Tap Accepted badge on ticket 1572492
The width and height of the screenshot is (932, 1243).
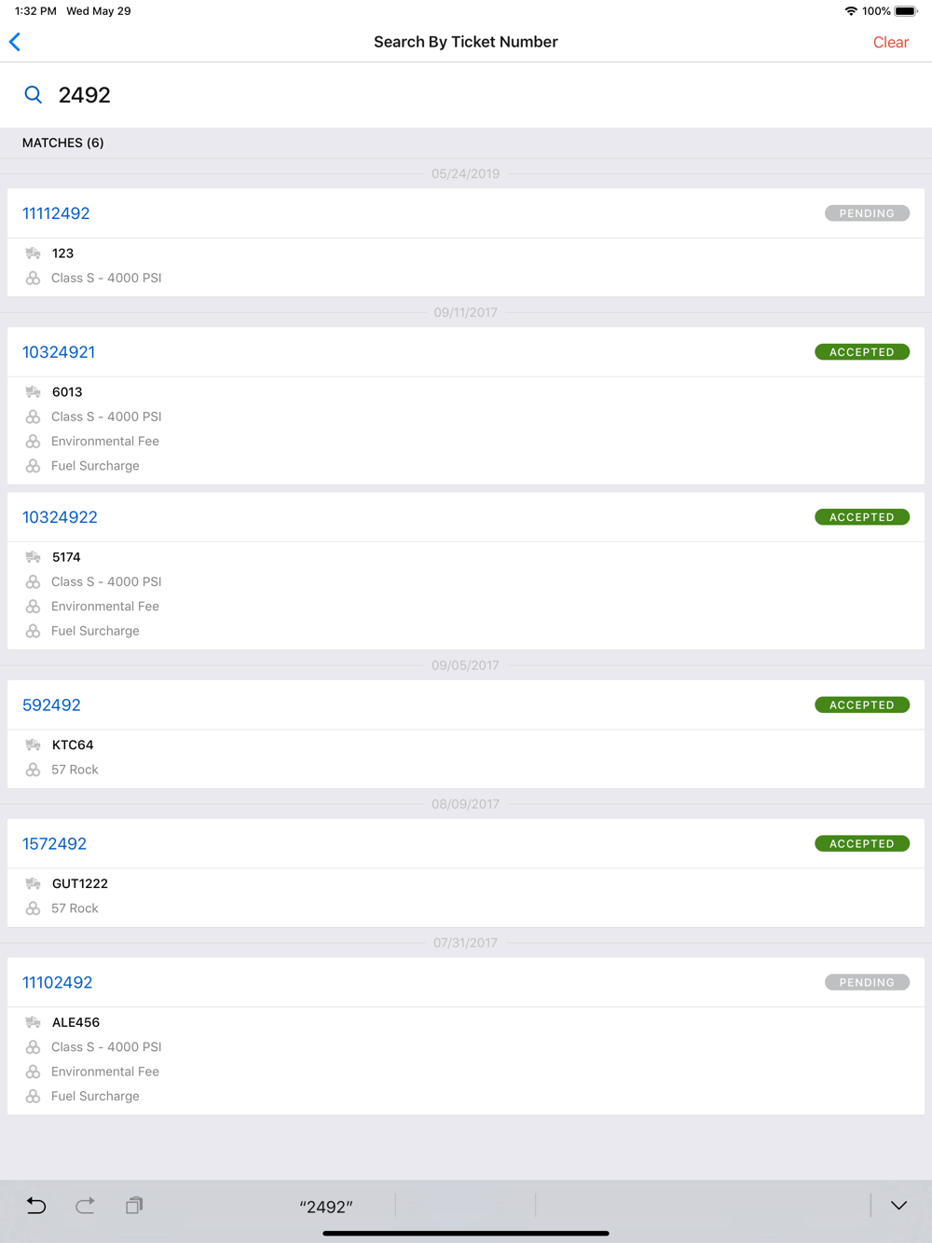[x=862, y=843]
